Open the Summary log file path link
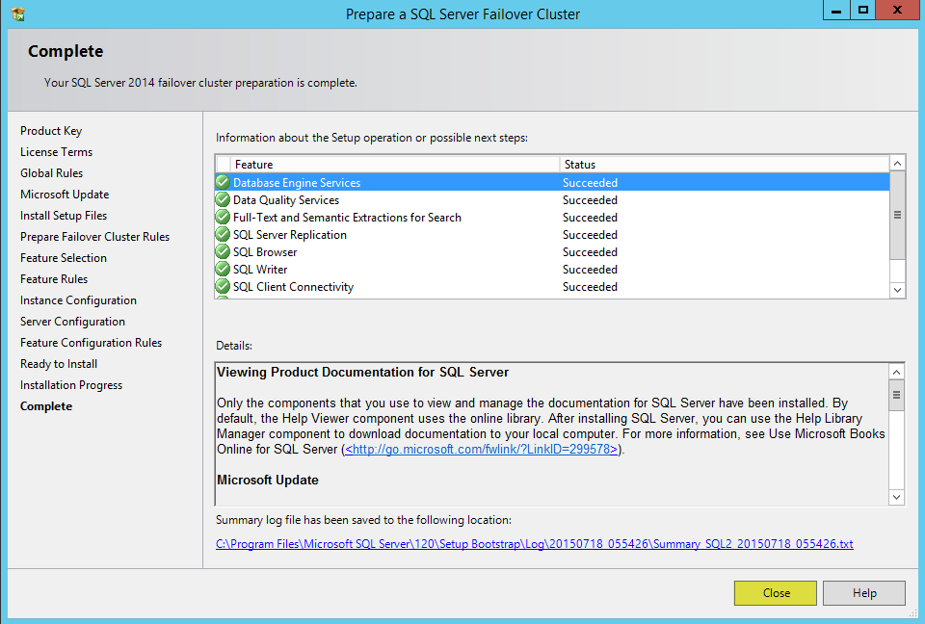The image size is (925, 624). 535,544
